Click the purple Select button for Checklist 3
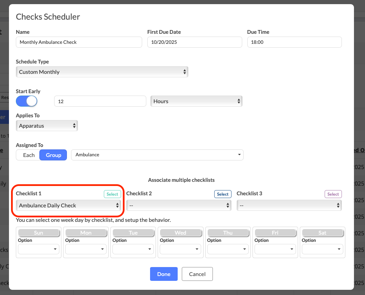 (333, 194)
